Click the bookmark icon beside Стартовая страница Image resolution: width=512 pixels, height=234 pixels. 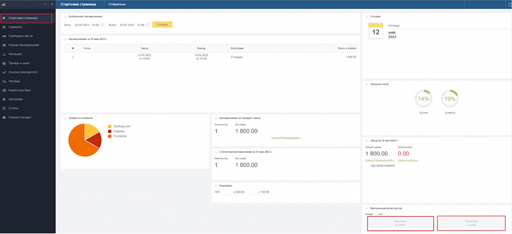(x=4, y=18)
